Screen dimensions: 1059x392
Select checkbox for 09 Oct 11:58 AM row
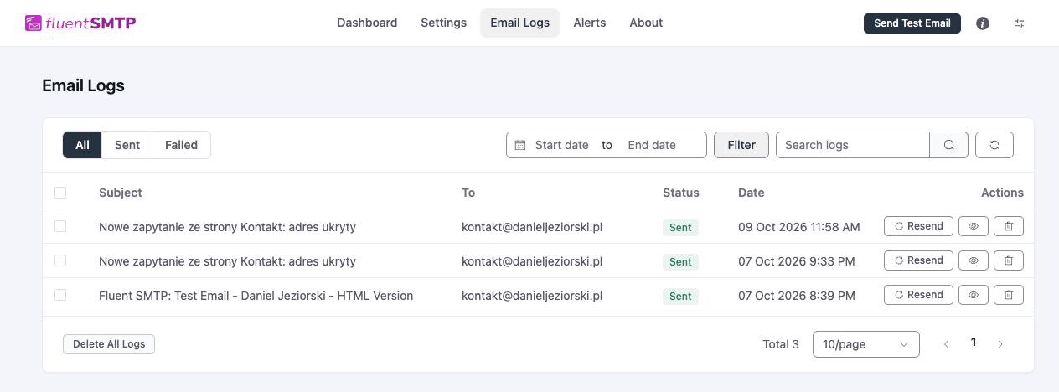pyautogui.click(x=60, y=226)
